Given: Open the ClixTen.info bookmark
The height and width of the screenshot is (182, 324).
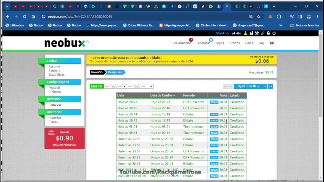Looking at the screenshot, I should 212,25.
